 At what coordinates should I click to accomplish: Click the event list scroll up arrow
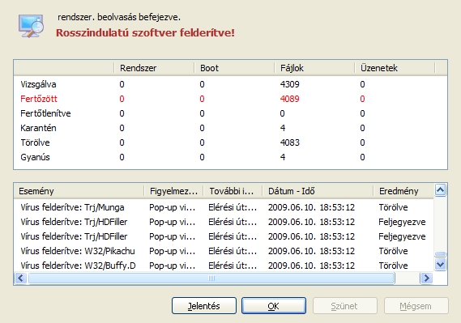[441, 190]
